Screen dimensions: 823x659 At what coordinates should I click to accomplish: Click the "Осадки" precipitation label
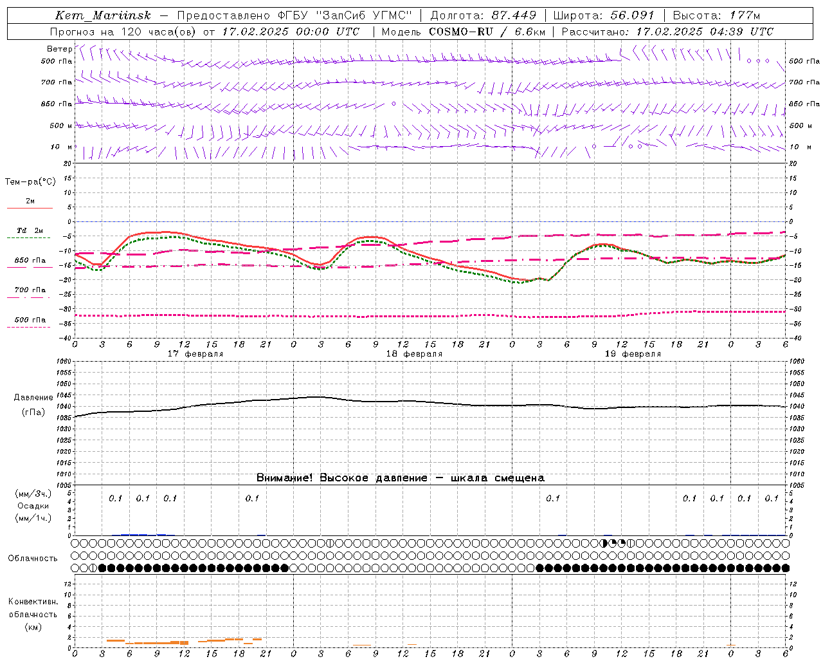click(x=33, y=506)
